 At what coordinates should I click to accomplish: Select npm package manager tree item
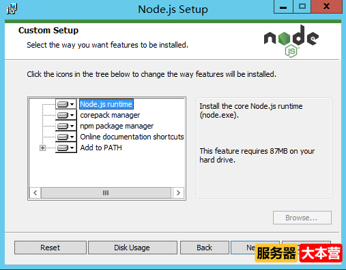click(x=117, y=126)
